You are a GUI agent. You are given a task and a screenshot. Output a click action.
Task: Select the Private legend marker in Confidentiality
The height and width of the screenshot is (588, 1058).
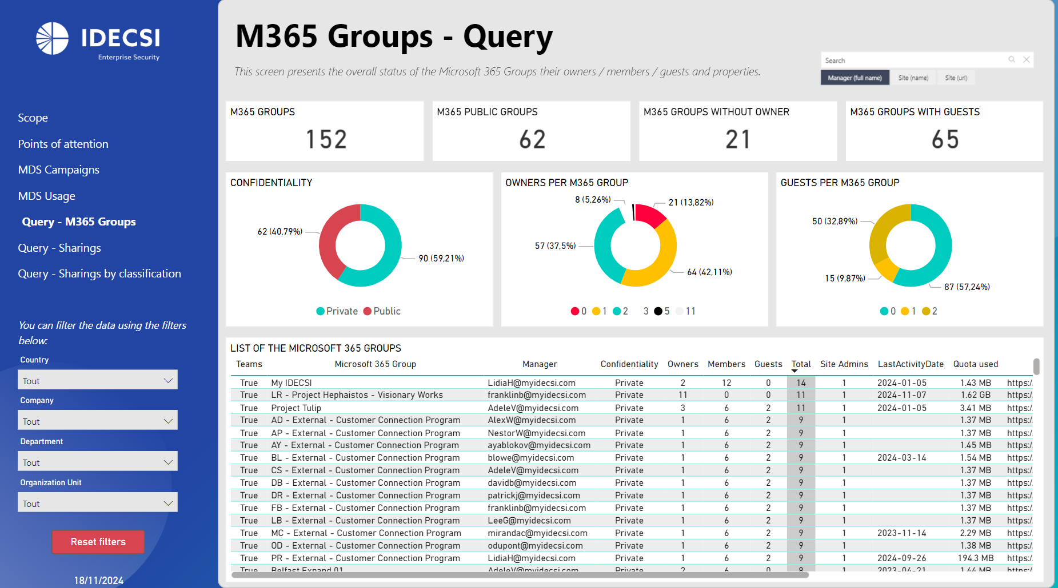(x=321, y=311)
